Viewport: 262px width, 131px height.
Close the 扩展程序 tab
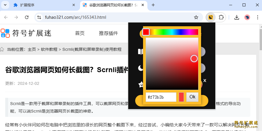(73, 5)
